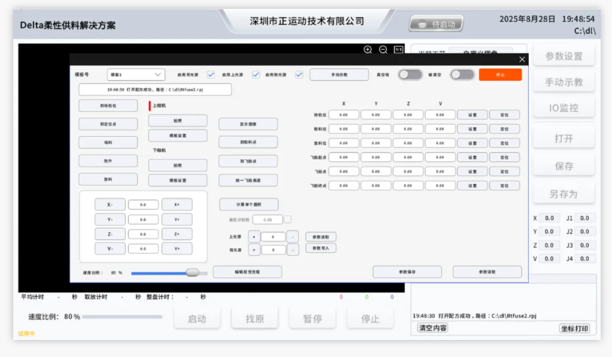Zoom out the camera image view
This screenshot has width=612, height=357.
(x=383, y=50)
